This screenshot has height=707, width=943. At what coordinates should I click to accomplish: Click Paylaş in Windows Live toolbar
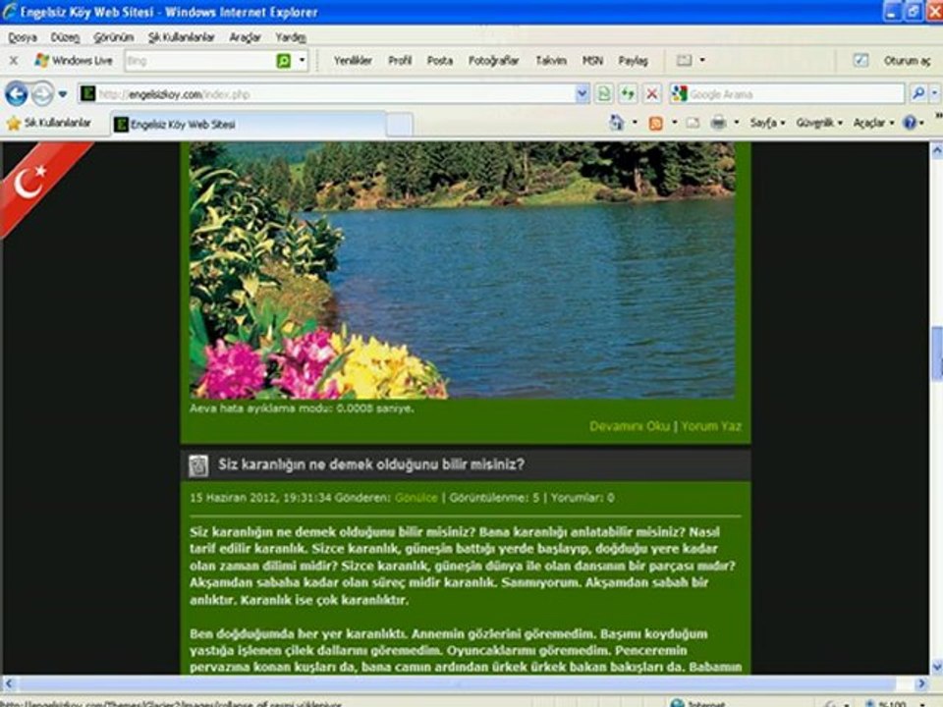pos(634,61)
